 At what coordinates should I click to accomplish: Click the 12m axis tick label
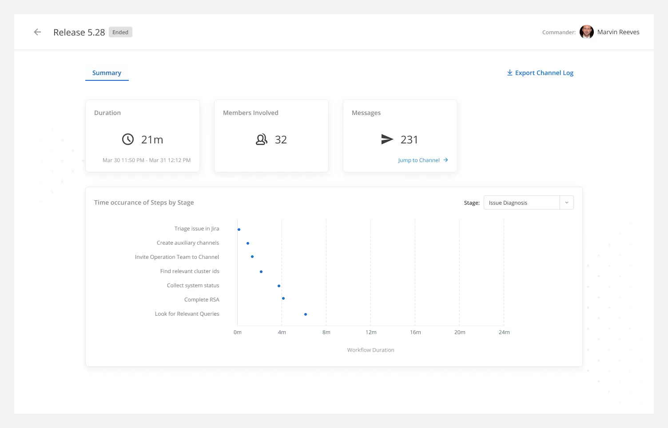(371, 332)
